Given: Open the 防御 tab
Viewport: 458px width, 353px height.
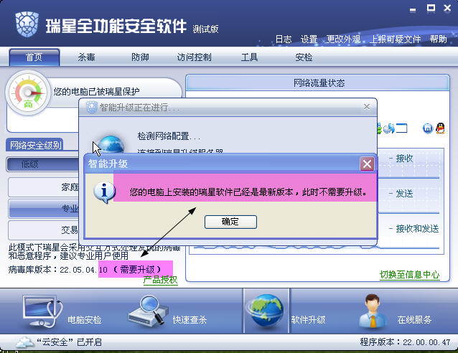Looking at the screenshot, I should tap(140, 57).
